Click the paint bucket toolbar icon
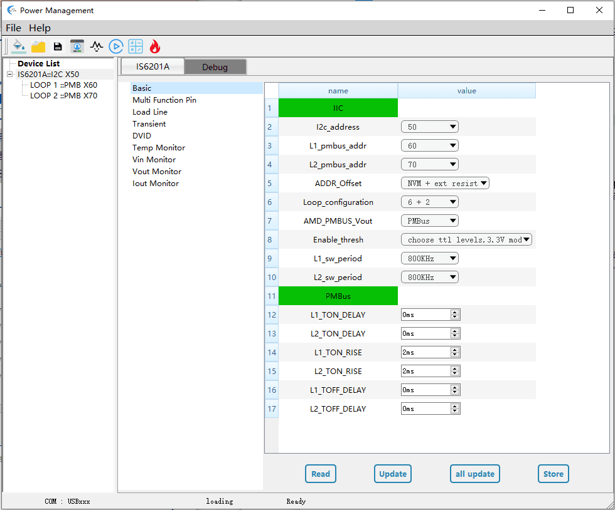This screenshot has width=615, height=510. pyautogui.click(x=19, y=46)
